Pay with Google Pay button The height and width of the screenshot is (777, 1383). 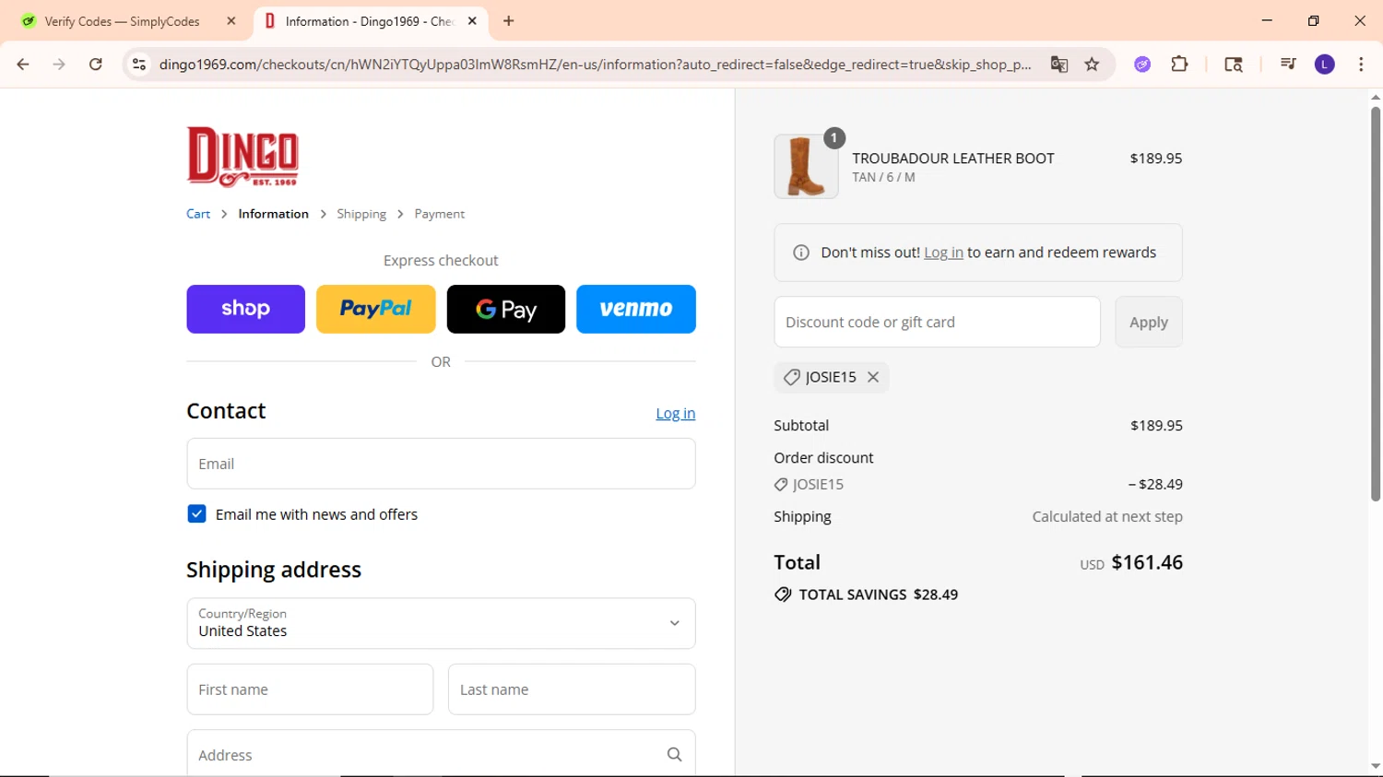[506, 309]
